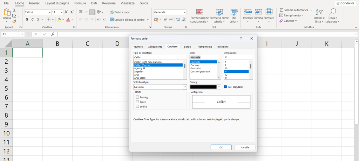Center cell text horizontally
Screen dimensions: 359x161
coord(86,20)
